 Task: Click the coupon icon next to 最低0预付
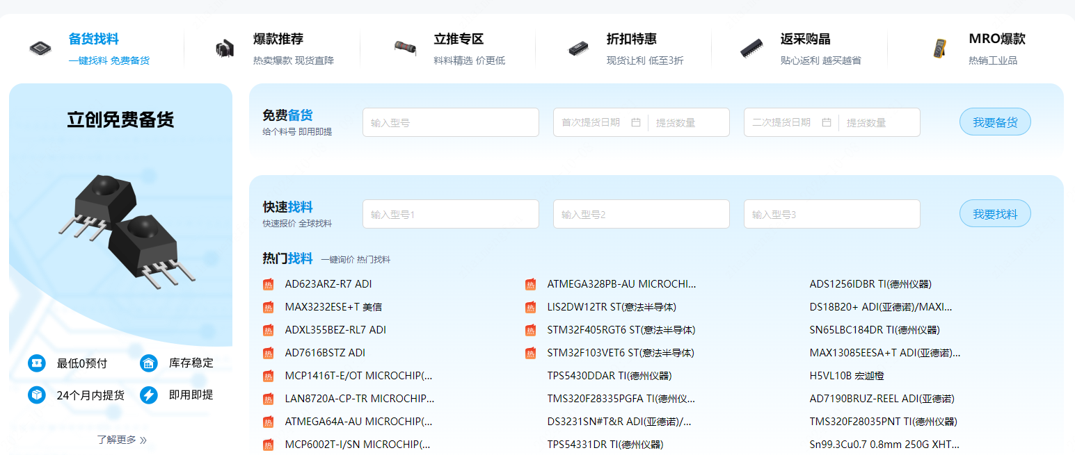click(37, 363)
